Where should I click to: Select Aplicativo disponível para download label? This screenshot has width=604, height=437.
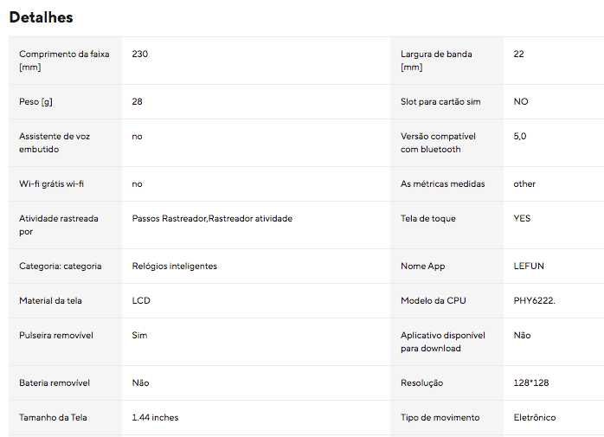coord(442,342)
